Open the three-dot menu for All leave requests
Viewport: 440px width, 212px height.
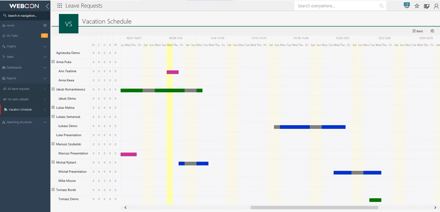point(45,89)
